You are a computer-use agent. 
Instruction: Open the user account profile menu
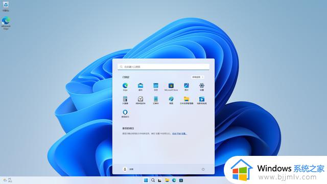click(x=128, y=169)
